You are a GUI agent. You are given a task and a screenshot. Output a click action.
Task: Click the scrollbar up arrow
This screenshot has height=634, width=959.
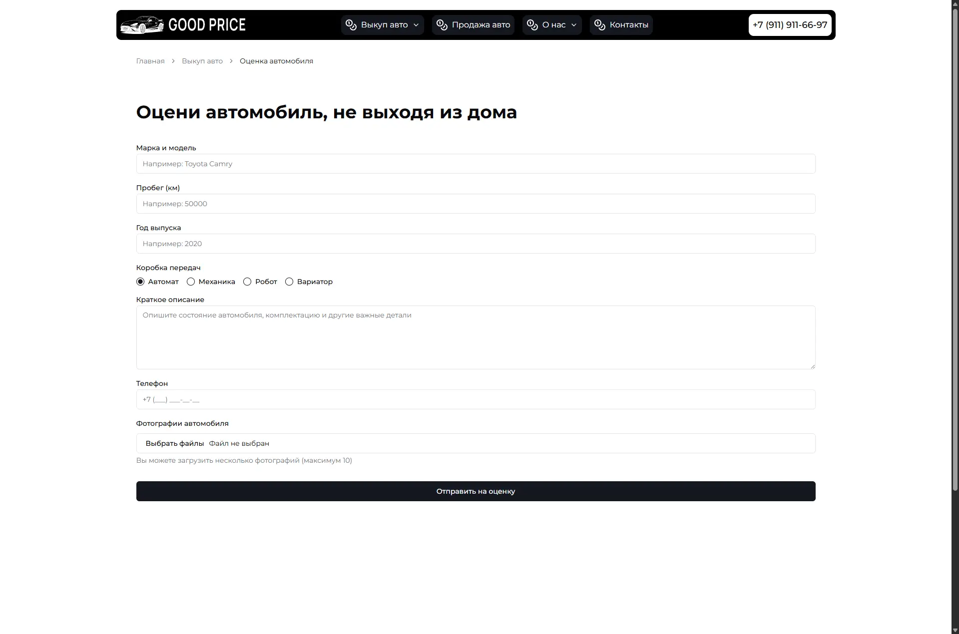(955, 4)
